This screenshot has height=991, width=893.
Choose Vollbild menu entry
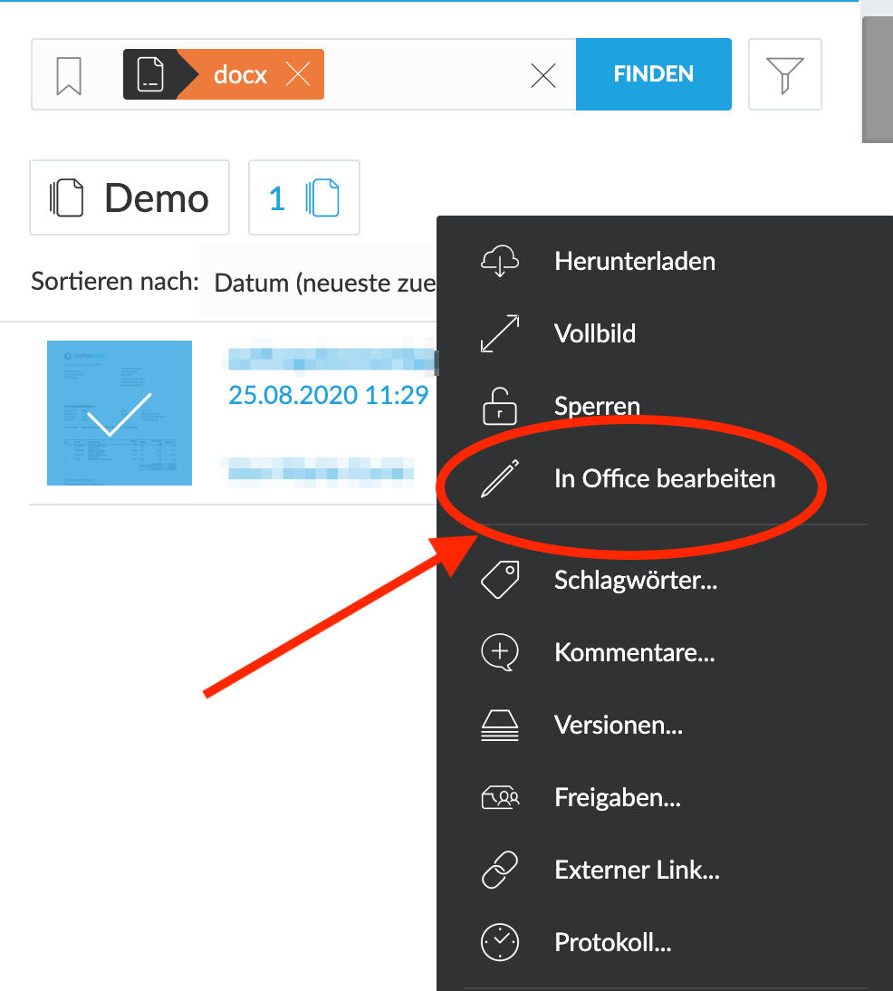(595, 333)
